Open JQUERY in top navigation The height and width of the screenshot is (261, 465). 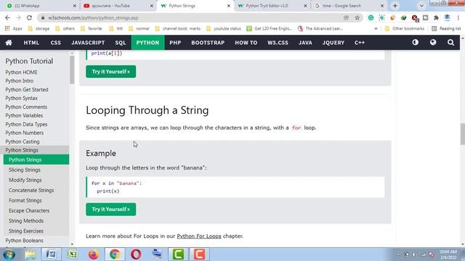pos(333,43)
